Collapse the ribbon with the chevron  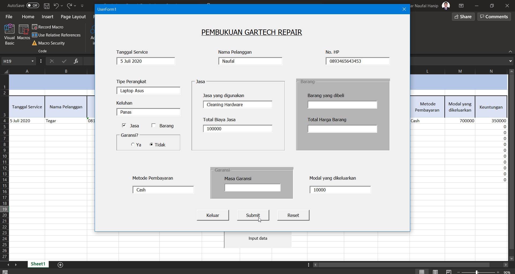pyautogui.click(x=510, y=51)
